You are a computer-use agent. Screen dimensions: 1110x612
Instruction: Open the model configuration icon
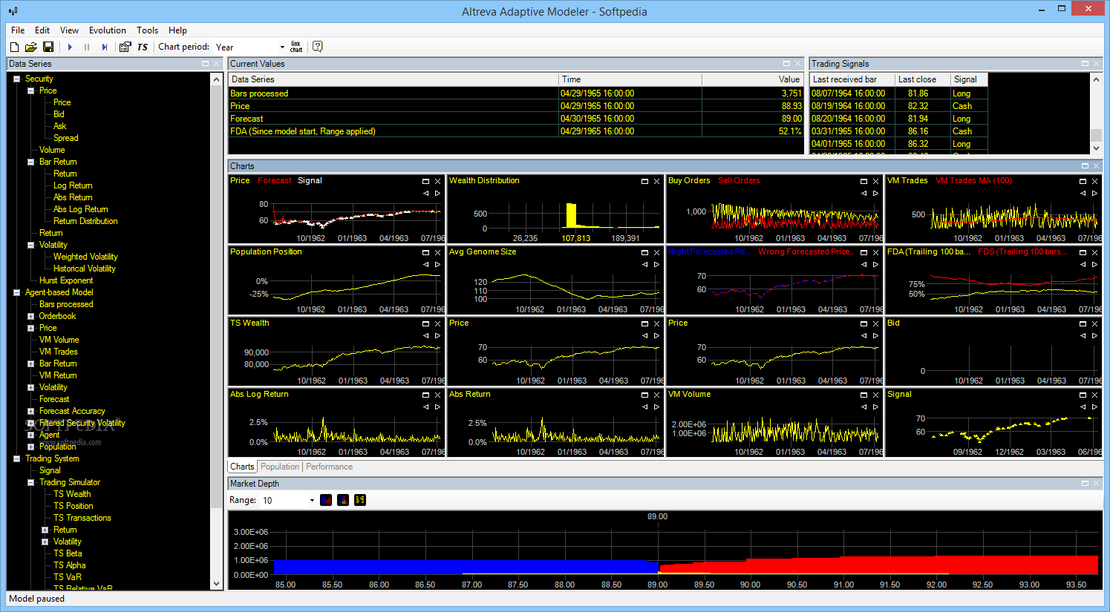125,47
